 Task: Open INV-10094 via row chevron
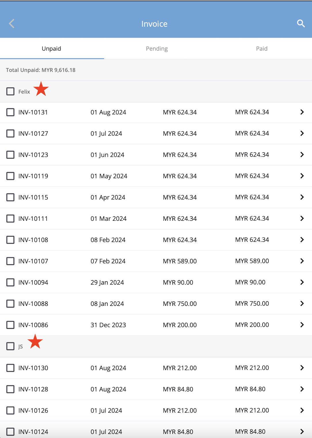coord(302,282)
